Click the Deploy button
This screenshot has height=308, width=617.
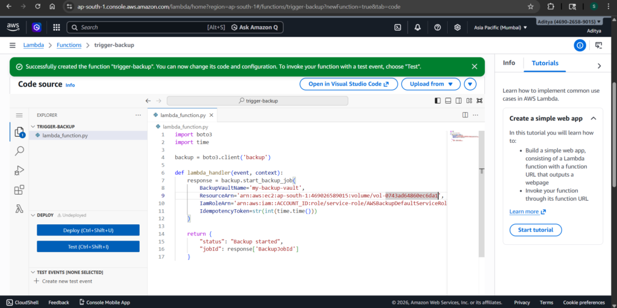point(88,230)
